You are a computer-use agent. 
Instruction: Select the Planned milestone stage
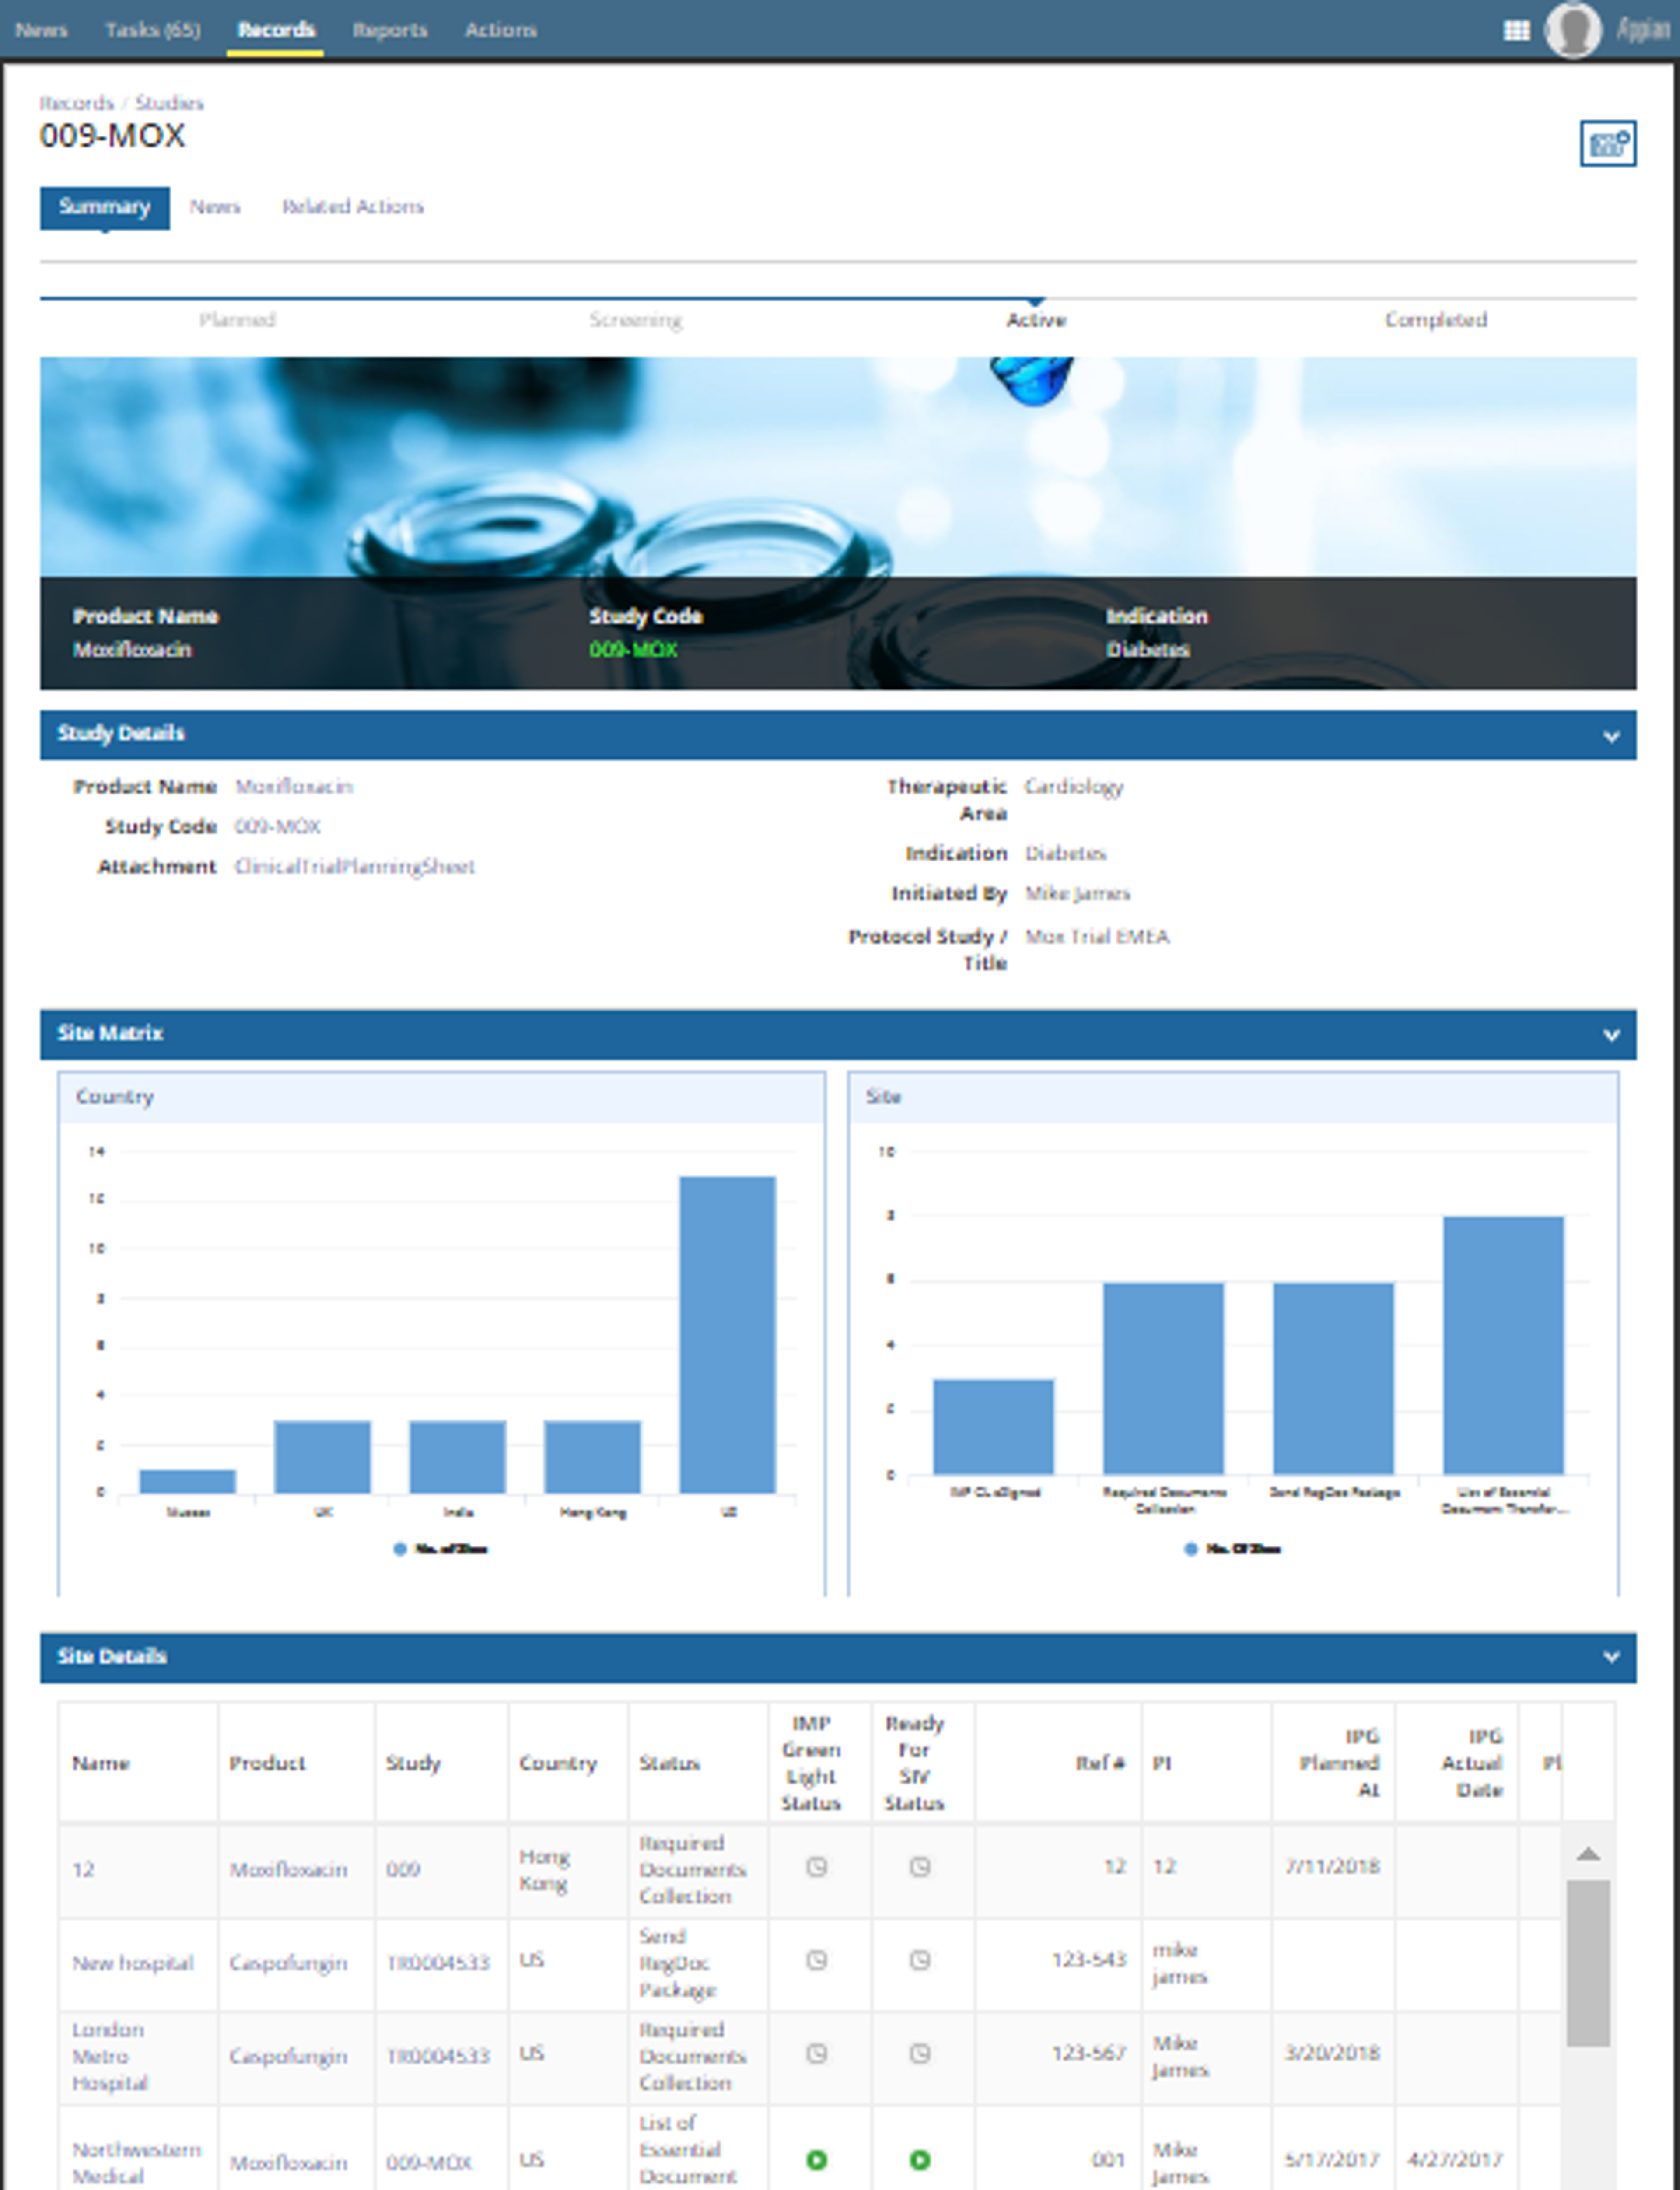(237, 320)
